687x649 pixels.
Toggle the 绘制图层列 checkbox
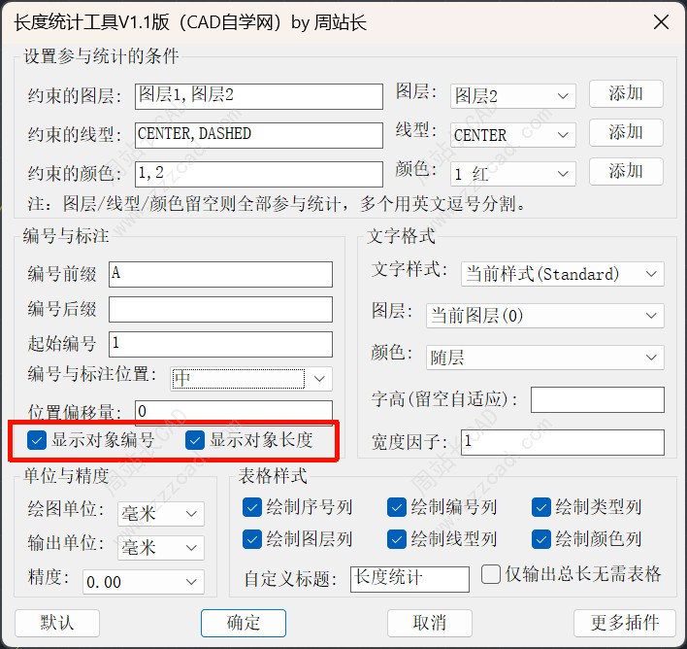252,538
